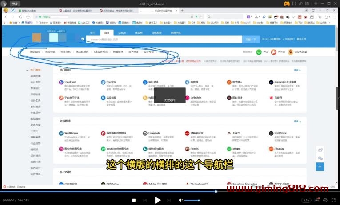340x205 pixels.
Task: Switch to the 免费字体 search tab
Action: [x=176, y=33]
